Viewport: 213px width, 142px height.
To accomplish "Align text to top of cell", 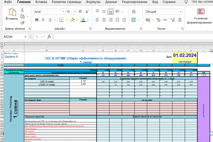I will click(x=97, y=12).
